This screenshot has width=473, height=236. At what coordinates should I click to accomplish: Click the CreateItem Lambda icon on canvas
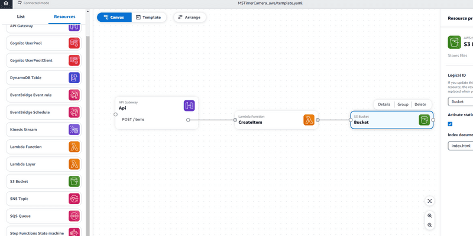tap(309, 120)
